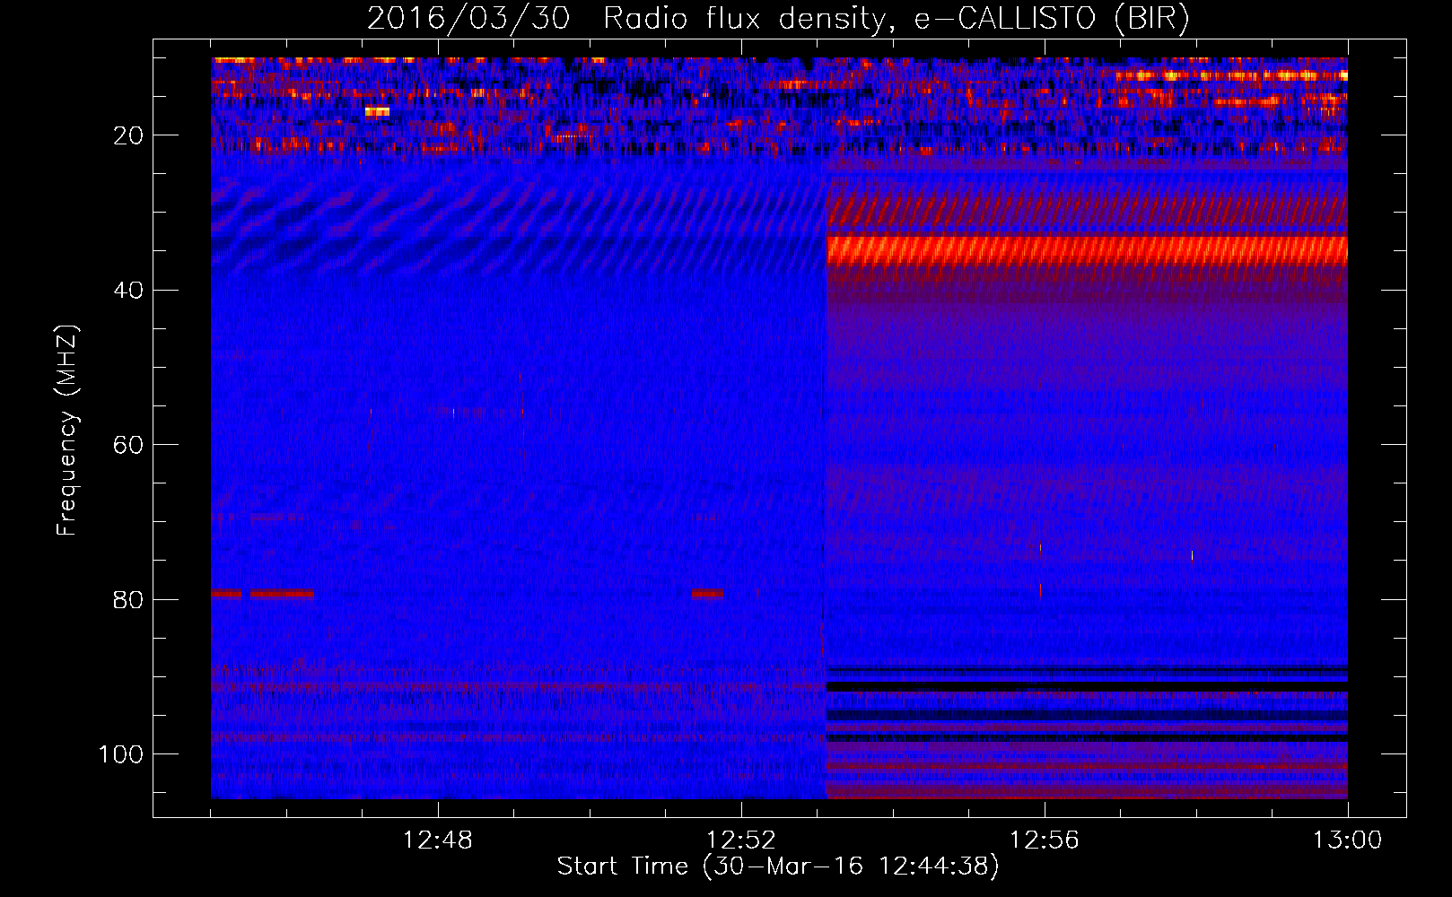Viewport: 1452px width, 897px height.
Task: Click the "Frequency (MHZ)" y-axis label
Action: pyautogui.click(x=67, y=430)
